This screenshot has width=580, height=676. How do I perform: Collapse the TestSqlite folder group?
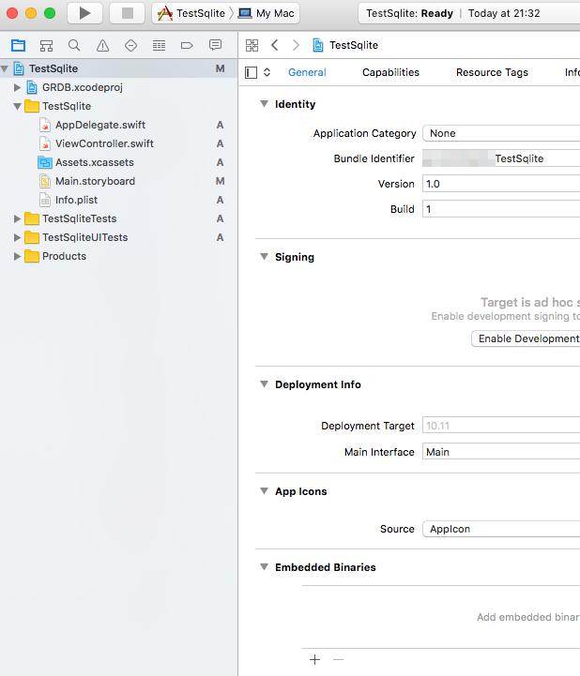pyautogui.click(x=17, y=106)
